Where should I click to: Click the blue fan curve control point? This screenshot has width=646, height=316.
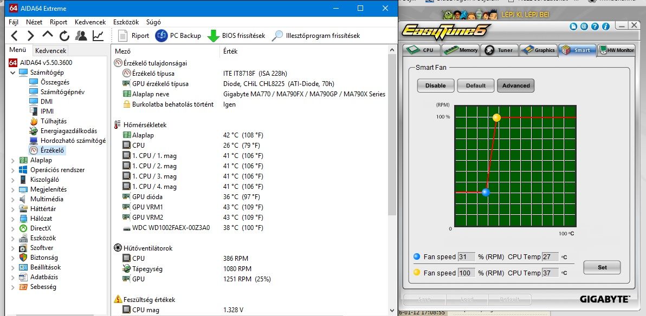click(x=486, y=192)
